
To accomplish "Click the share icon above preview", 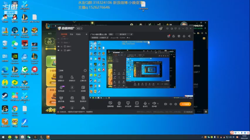I will (x=189, y=36).
